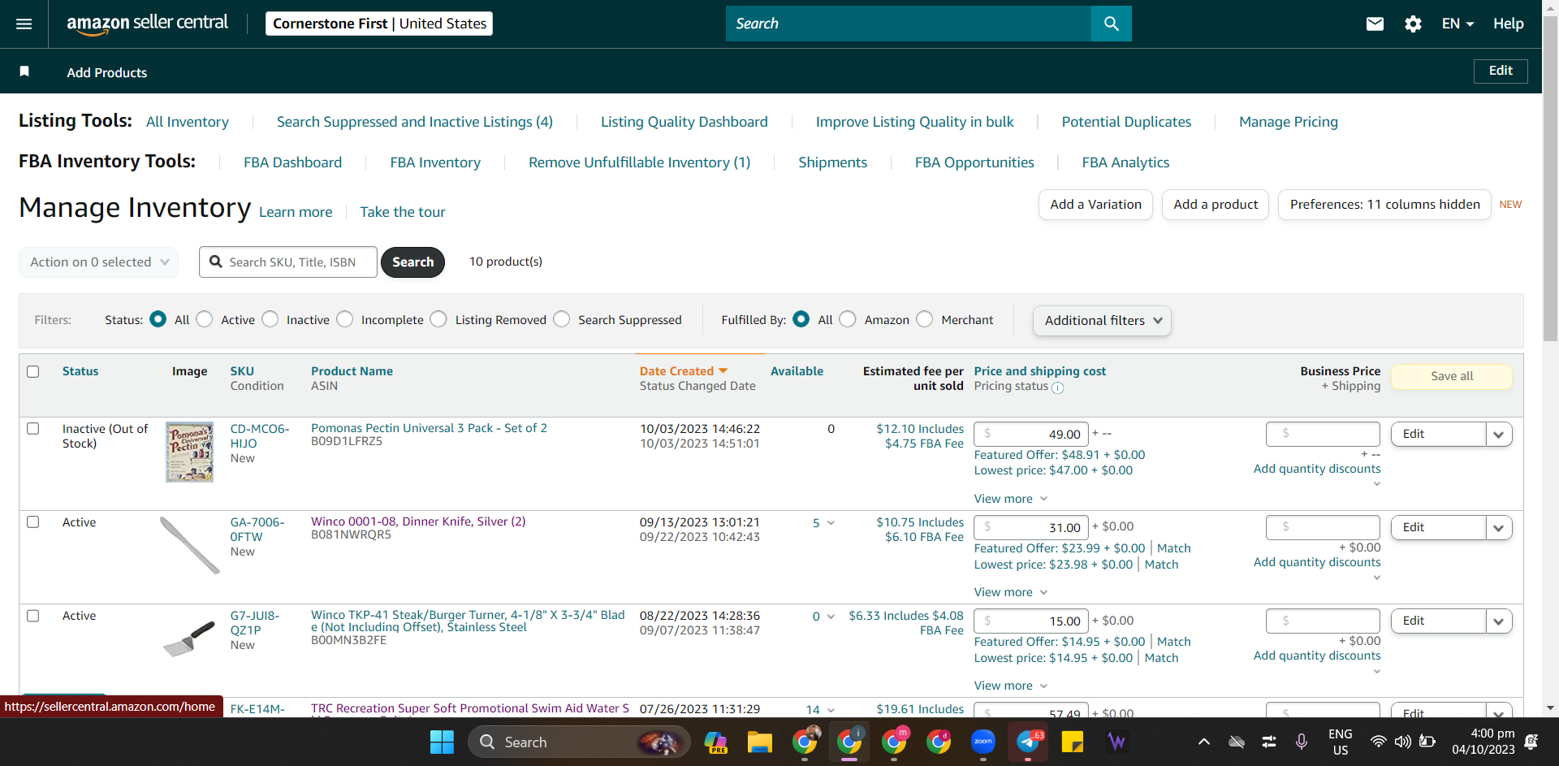
Task: Select the Incomplete status radio button
Action: click(345, 319)
